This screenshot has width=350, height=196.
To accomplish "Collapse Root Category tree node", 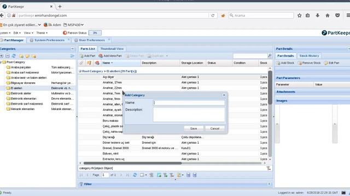I will coord(1,62).
